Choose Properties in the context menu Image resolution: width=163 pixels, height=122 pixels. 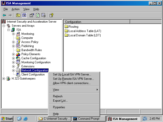coord(74,107)
